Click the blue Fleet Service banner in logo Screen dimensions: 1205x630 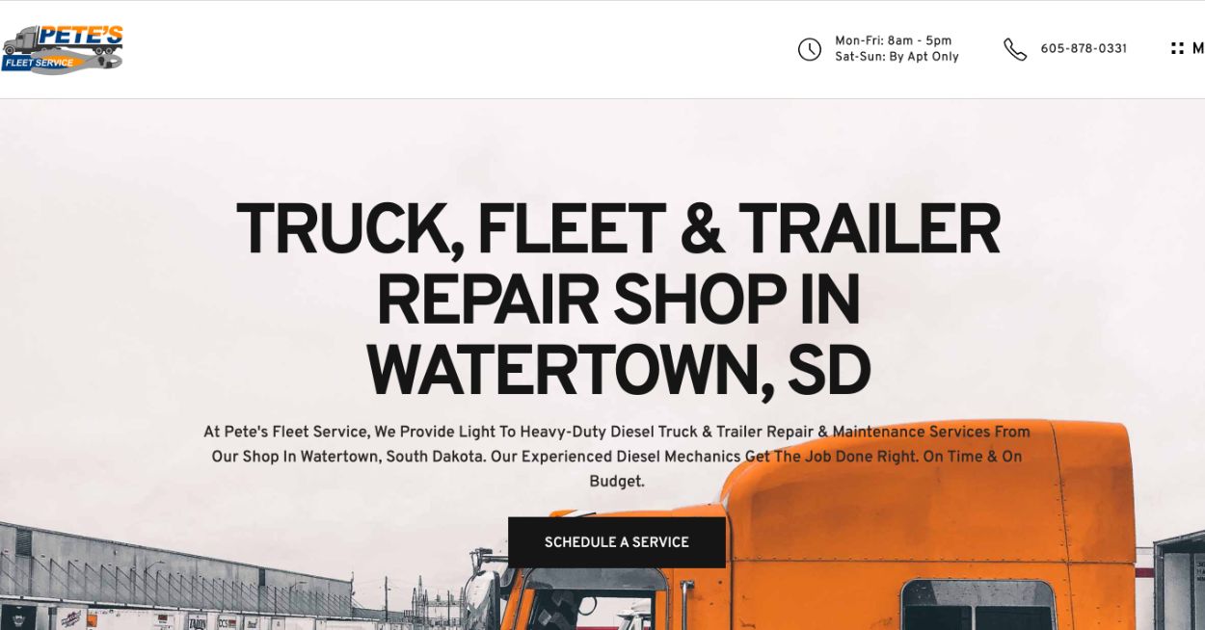39,63
